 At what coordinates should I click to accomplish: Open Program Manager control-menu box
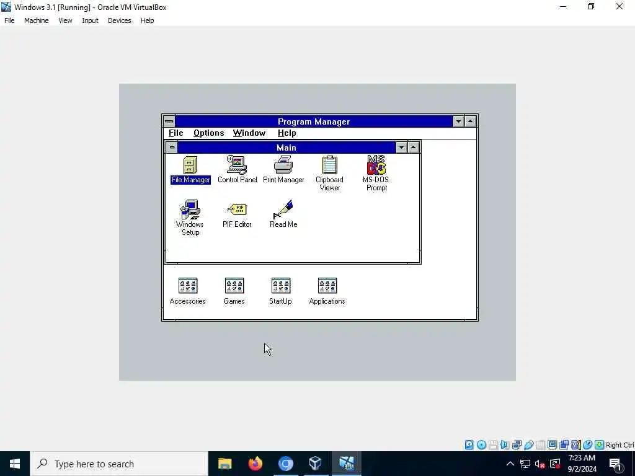(169, 121)
